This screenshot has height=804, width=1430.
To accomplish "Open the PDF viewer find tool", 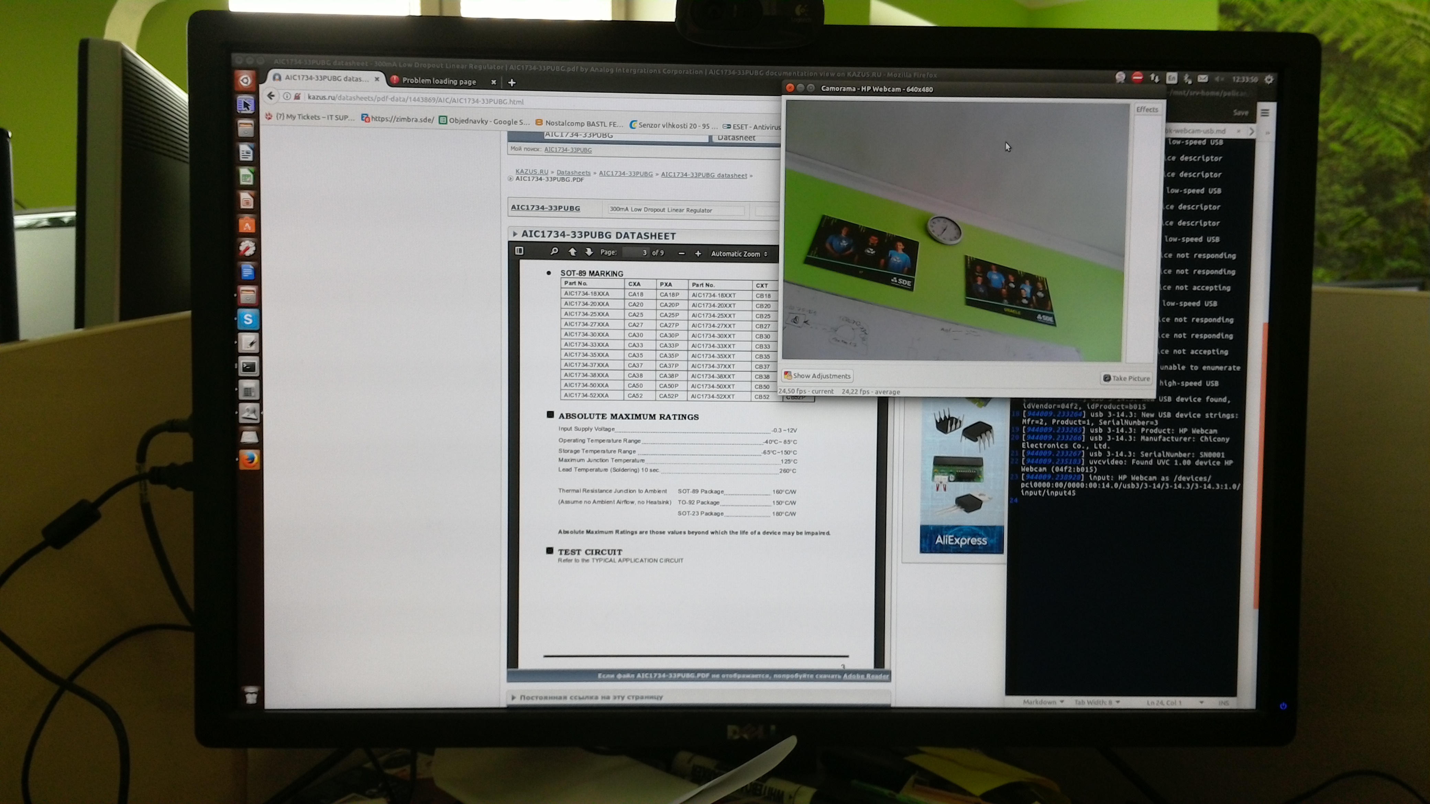I will pos(554,252).
